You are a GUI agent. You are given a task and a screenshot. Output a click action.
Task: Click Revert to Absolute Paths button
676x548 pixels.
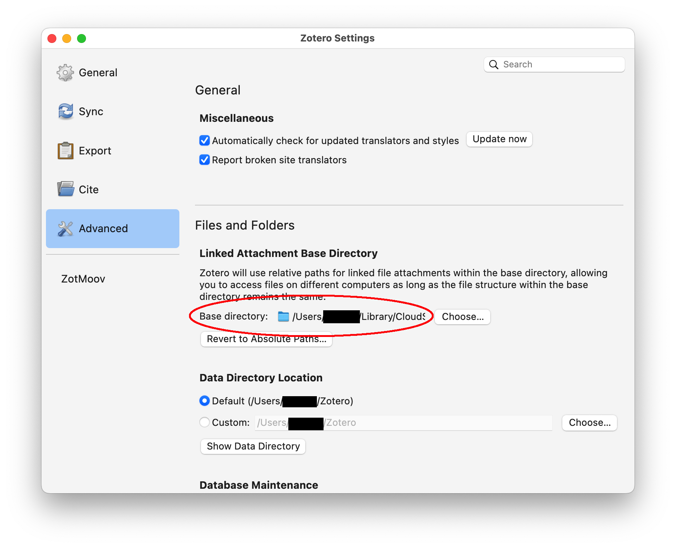click(266, 339)
